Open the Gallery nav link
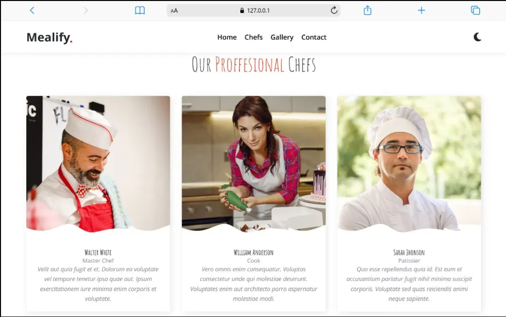The image size is (506, 317). click(282, 37)
